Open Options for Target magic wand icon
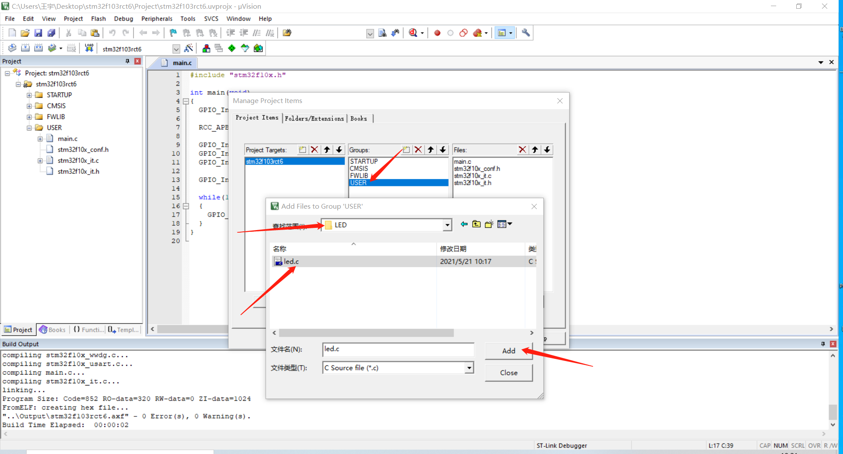This screenshot has height=454, width=843. point(189,48)
